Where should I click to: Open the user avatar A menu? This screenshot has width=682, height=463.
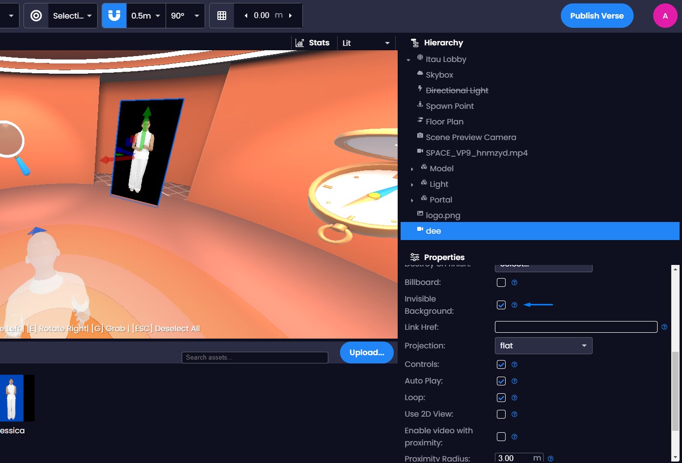click(x=665, y=16)
